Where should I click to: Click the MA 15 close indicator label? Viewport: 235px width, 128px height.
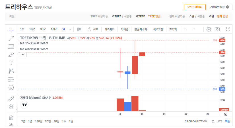[34, 43]
